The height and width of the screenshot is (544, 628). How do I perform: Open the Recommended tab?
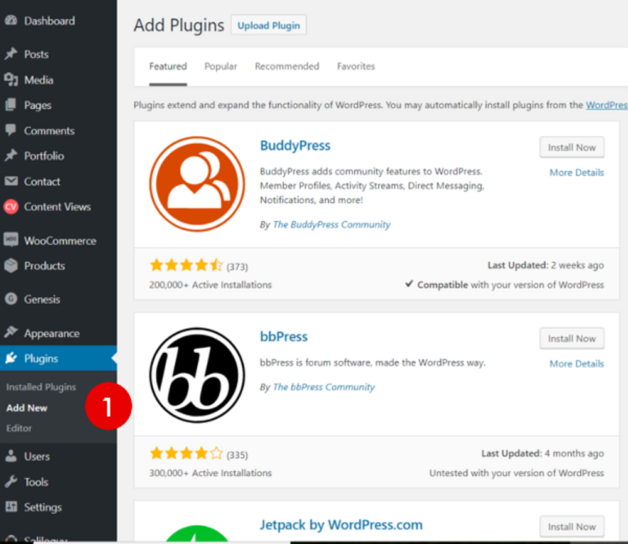287,66
